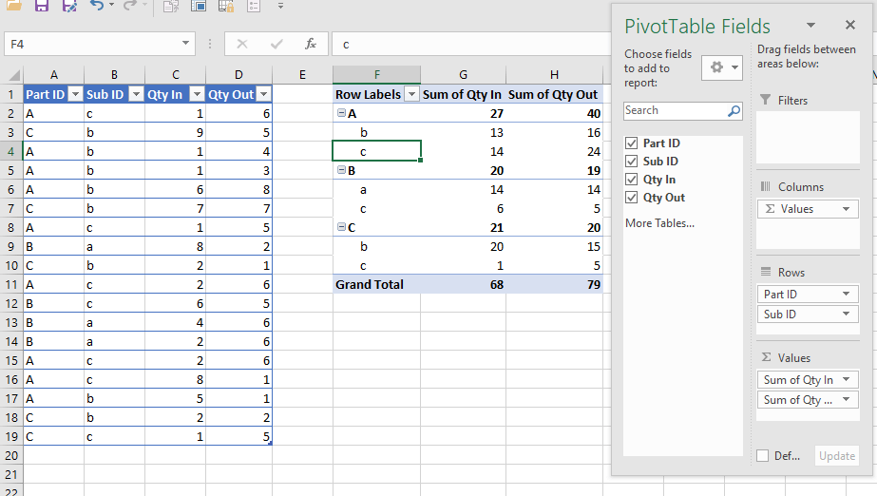The width and height of the screenshot is (877, 496).
Task: Uncheck the Qty Out field checkbox
Action: [x=632, y=198]
